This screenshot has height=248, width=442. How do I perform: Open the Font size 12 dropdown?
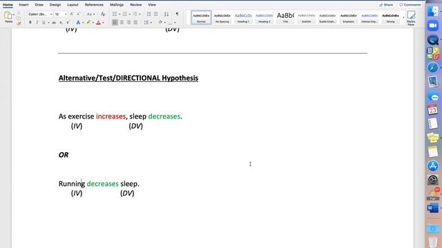[x=61, y=14]
